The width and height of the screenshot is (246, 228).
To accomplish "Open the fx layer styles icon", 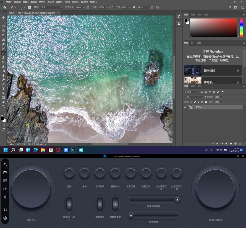I will tap(217, 144).
